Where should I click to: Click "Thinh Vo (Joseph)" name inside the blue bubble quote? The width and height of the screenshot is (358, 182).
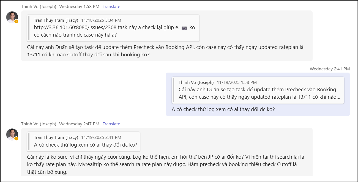click(x=196, y=82)
